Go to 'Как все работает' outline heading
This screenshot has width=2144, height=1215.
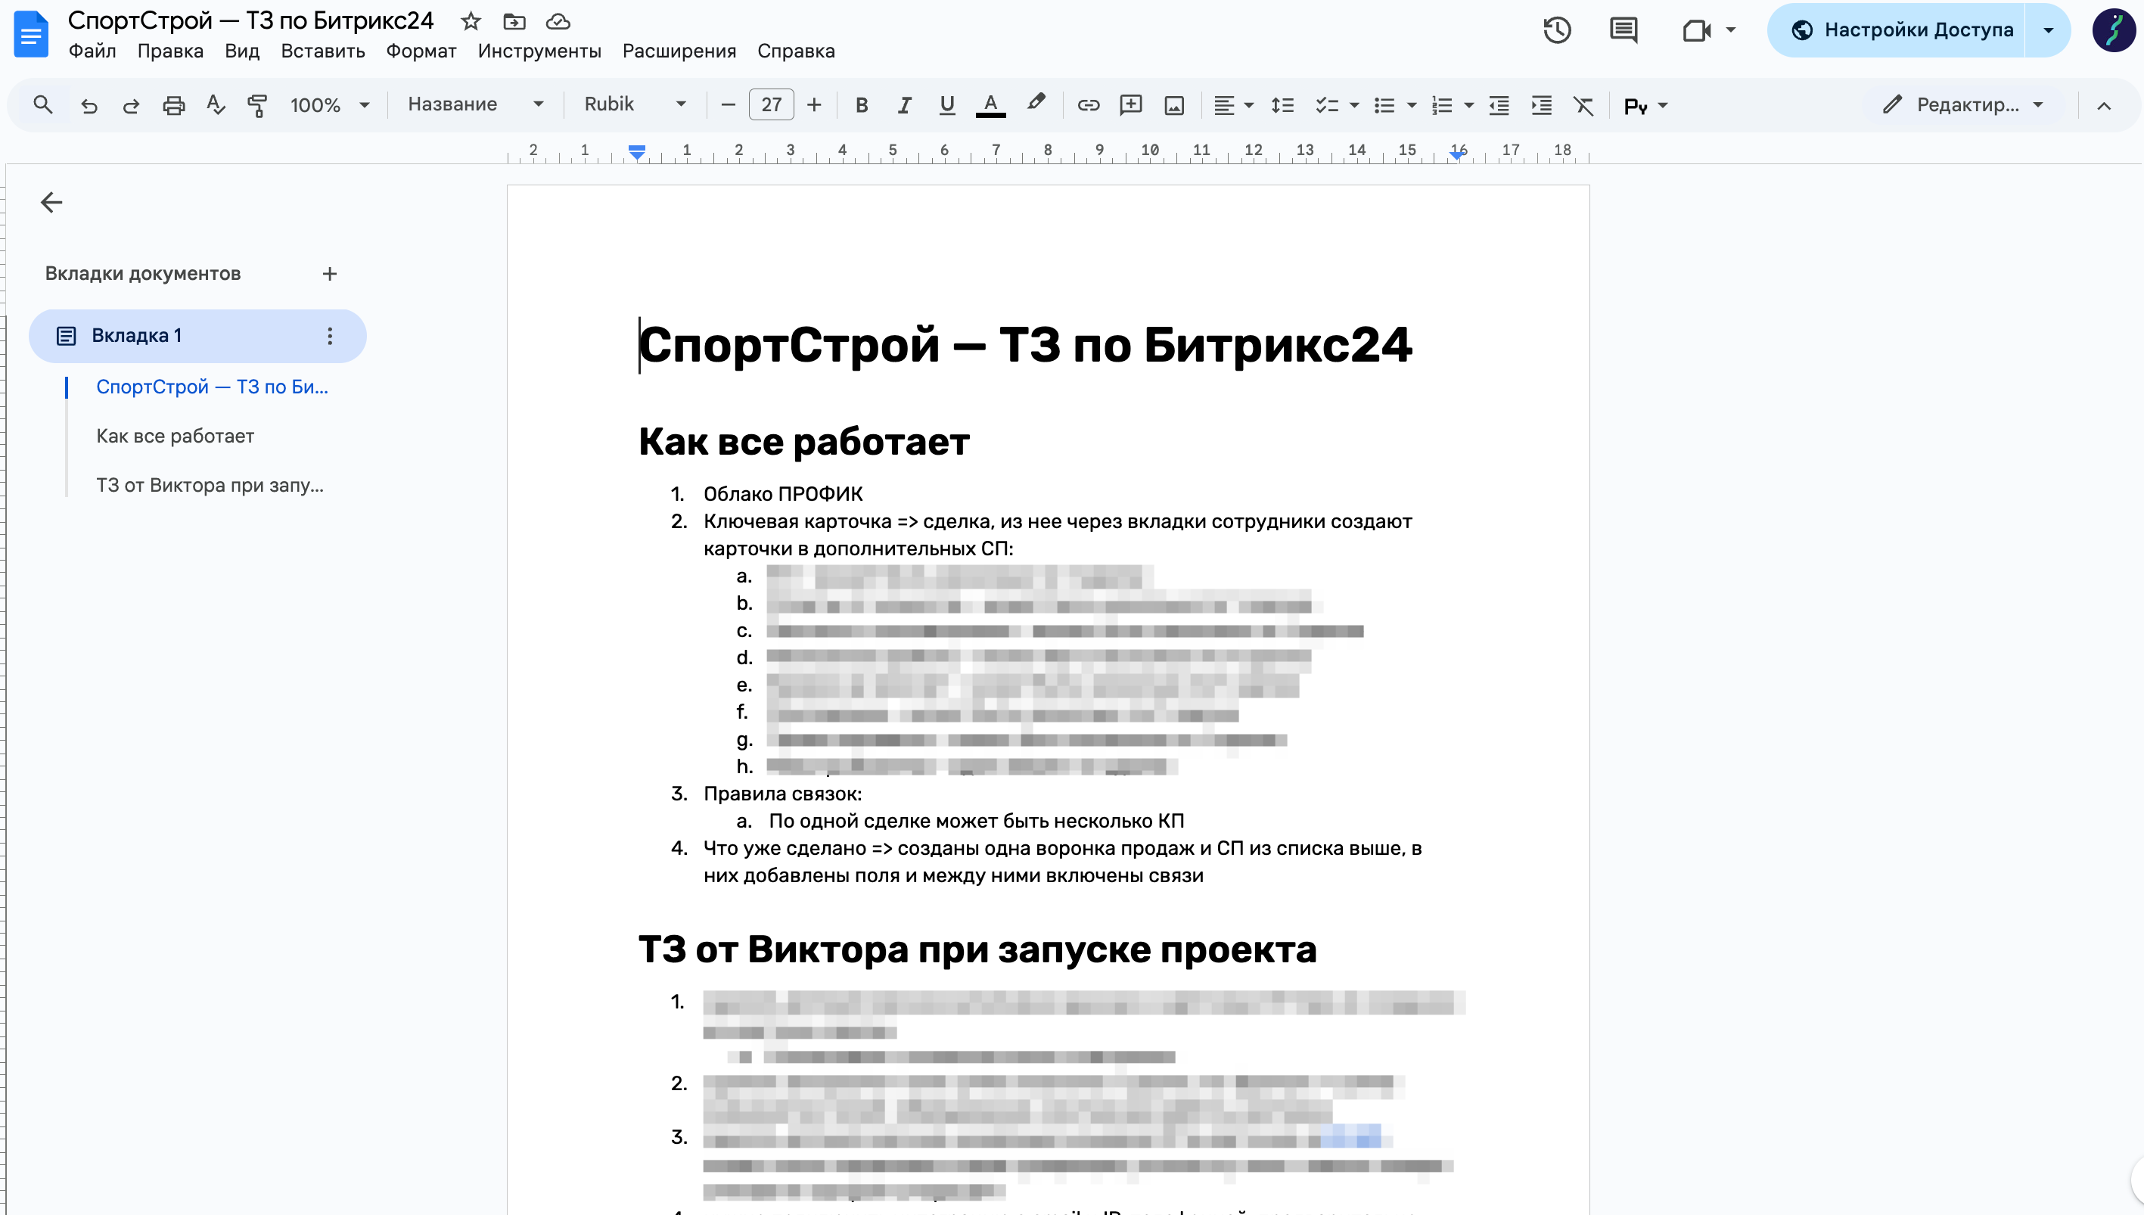tap(176, 436)
